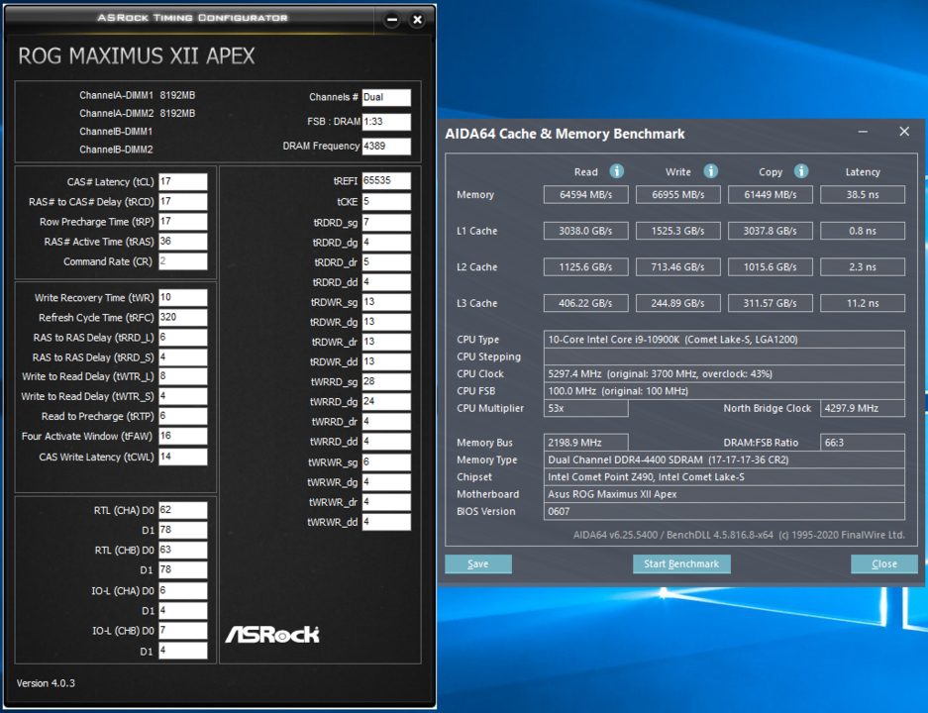Screen dimensions: 928x713
Task: Select the RTL (CHA) D0 field
Action: coord(182,510)
